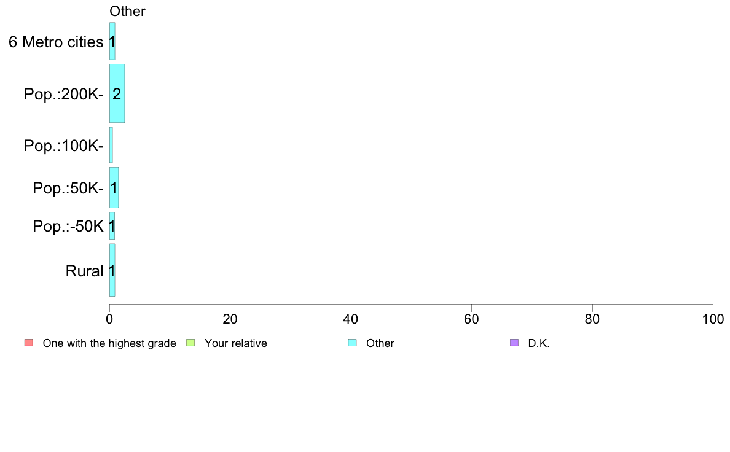Click the cyan 'Other' legend swatch

click(x=353, y=343)
